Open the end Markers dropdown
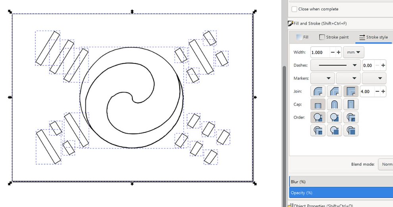Screen dimensions: 393x207 tap(374, 78)
